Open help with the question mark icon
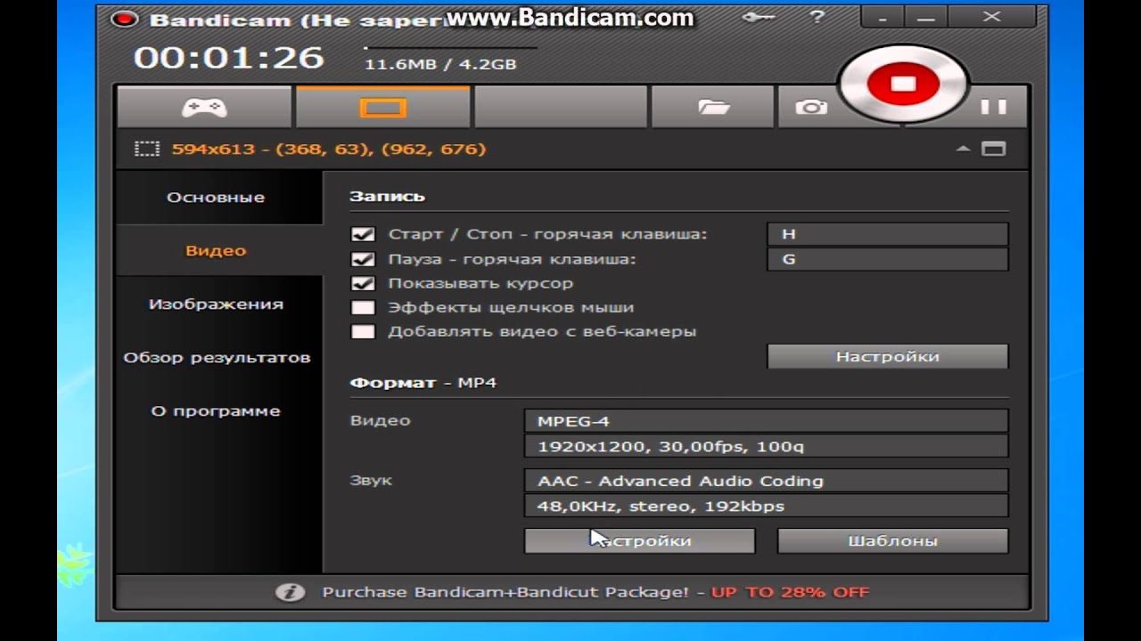The height and width of the screenshot is (641, 1141). (818, 16)
